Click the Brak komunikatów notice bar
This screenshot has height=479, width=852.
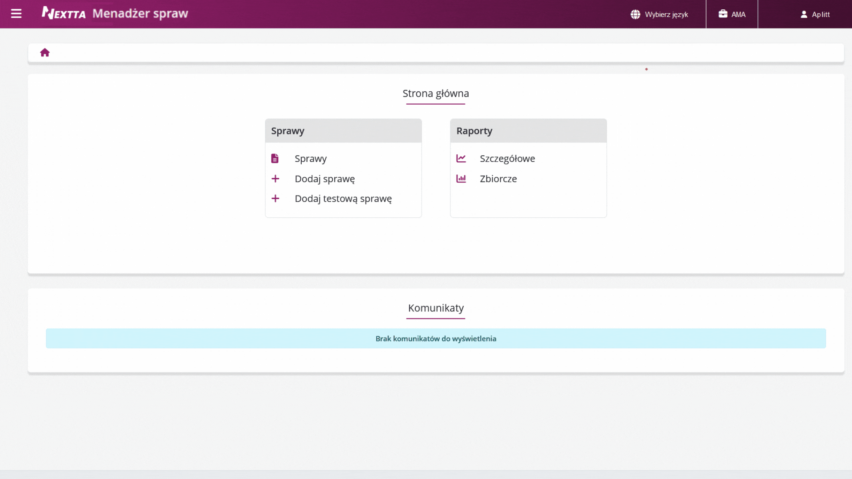tap(436, 338)
